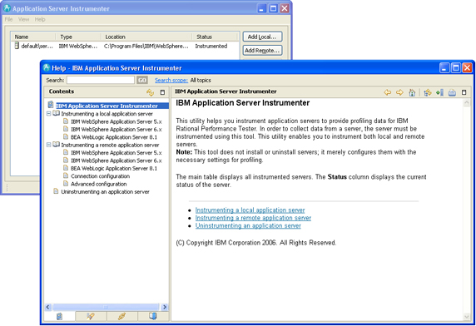Click the Contents tree horizontal scrollbar thumb
Image resolution: width=476 pixels, height=326 pixels.
tap(106, 307)
